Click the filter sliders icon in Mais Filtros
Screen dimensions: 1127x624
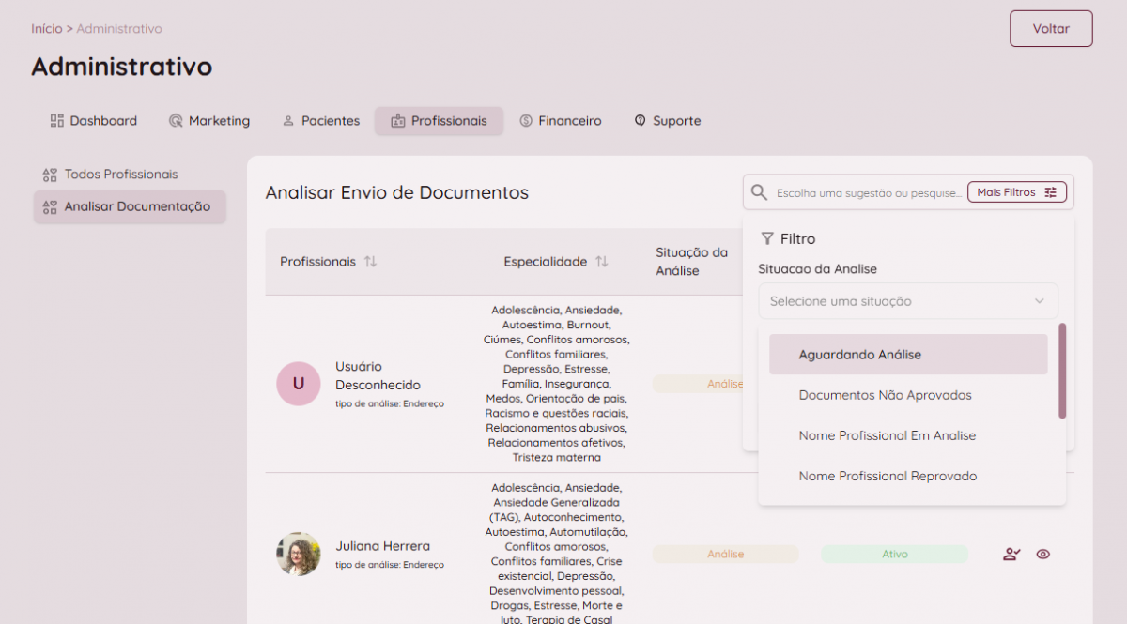pyautogui.click(x=1050, y=192)
